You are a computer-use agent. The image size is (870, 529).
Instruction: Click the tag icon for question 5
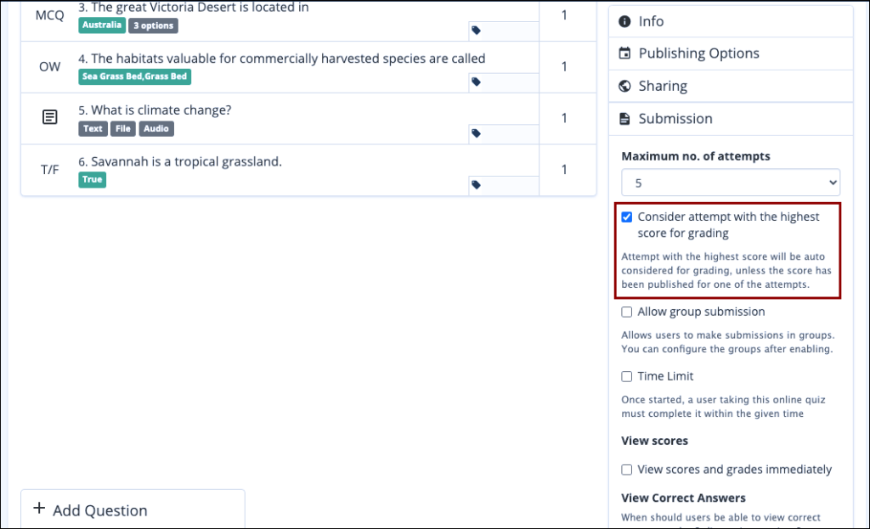click(x=476, y=133)
